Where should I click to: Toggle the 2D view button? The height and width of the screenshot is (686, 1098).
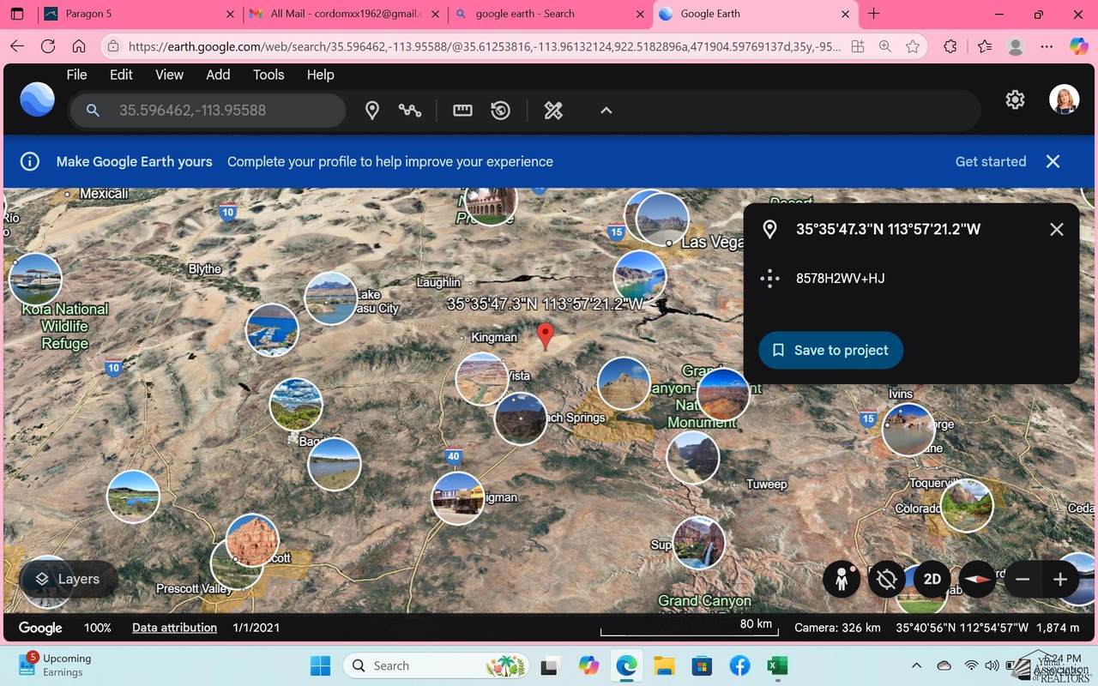coord(932,579)
